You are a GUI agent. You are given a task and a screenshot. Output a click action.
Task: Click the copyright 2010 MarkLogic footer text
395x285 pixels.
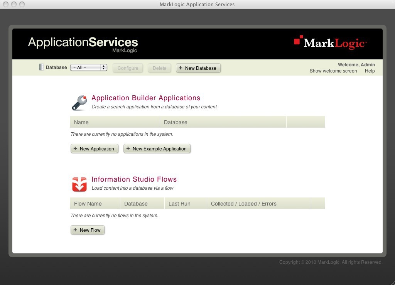tap(331, 262)
